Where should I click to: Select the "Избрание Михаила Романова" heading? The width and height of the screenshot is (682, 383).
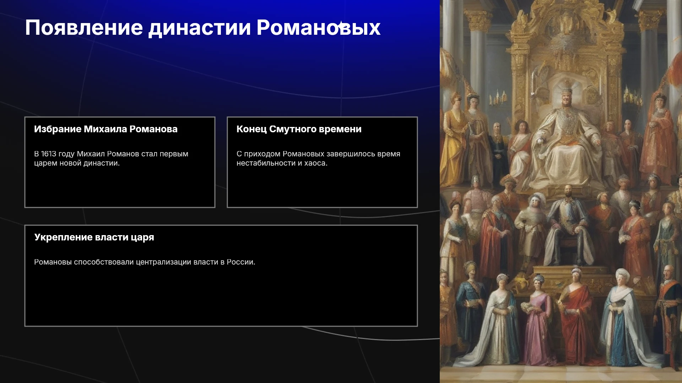(x=106, y=129)
